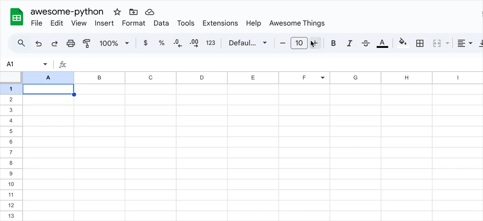
Task: Open the Extensions menu
Action: coord(220,23)
